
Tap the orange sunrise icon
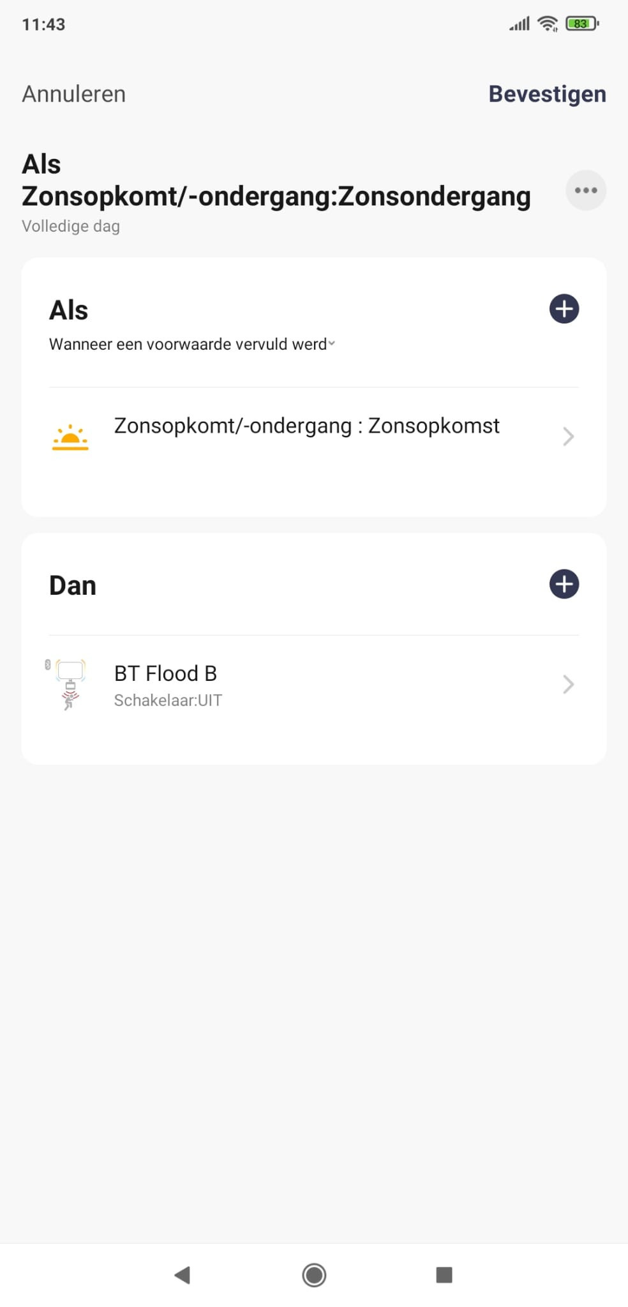click(70, 438)
